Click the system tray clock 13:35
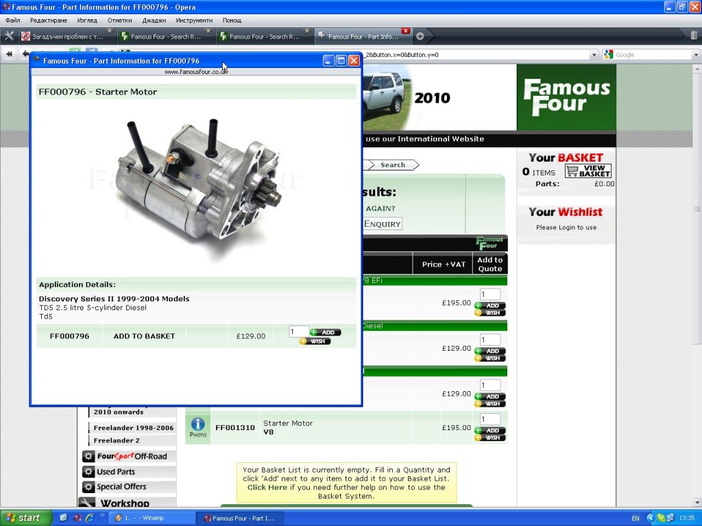Viewport: 702px width, 526px height. [686, 518]
